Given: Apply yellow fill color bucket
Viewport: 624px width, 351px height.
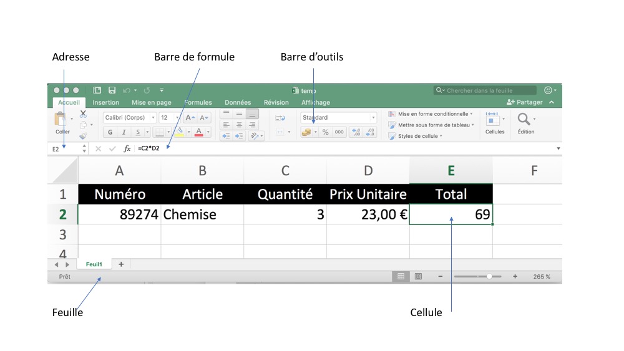Looking at the screenshot, I should point(180,132).
